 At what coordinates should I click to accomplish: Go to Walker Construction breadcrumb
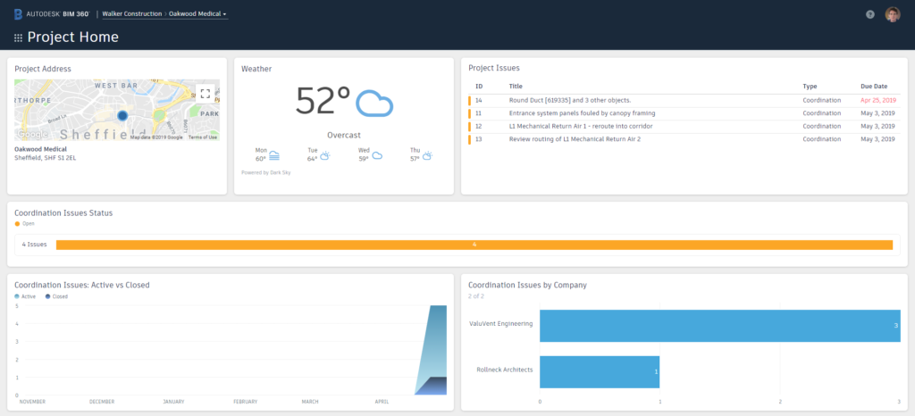pyautogui.click(x=132, y=13)
